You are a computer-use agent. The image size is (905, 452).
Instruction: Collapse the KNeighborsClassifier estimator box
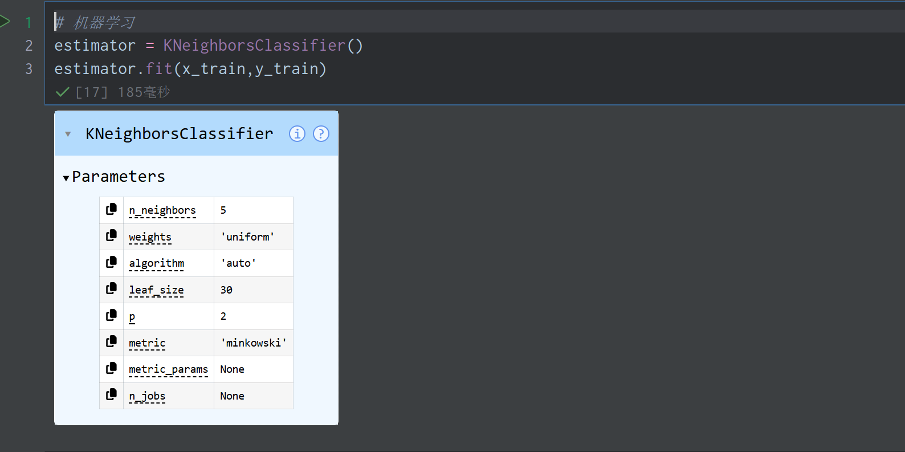tap(68, 134)
